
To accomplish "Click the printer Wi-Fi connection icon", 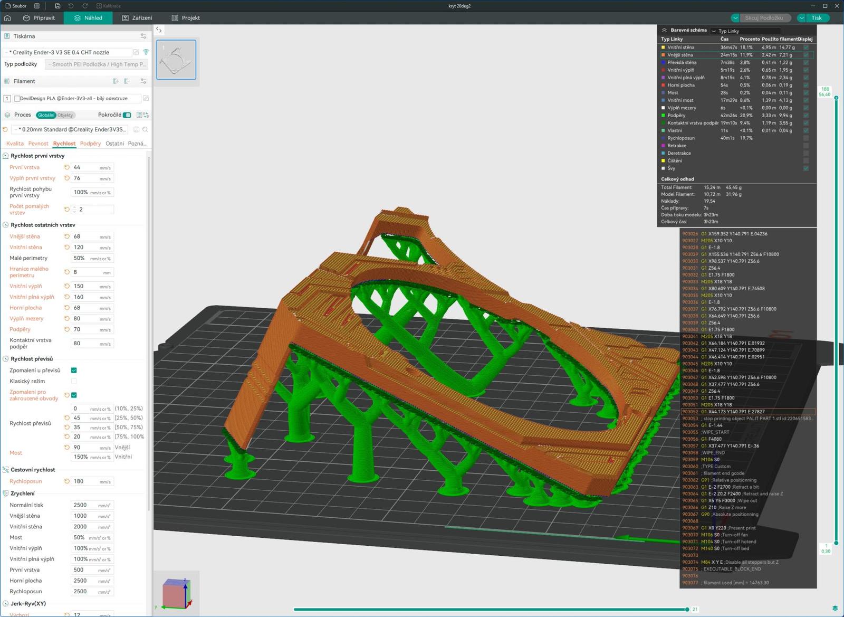I will pos(146,52).
